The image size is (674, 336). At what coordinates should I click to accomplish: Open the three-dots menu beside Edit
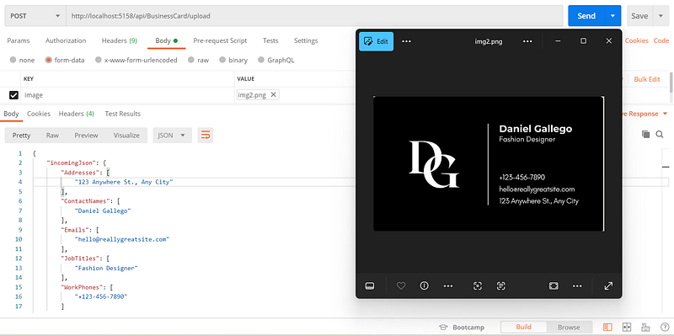click(406, 41)
